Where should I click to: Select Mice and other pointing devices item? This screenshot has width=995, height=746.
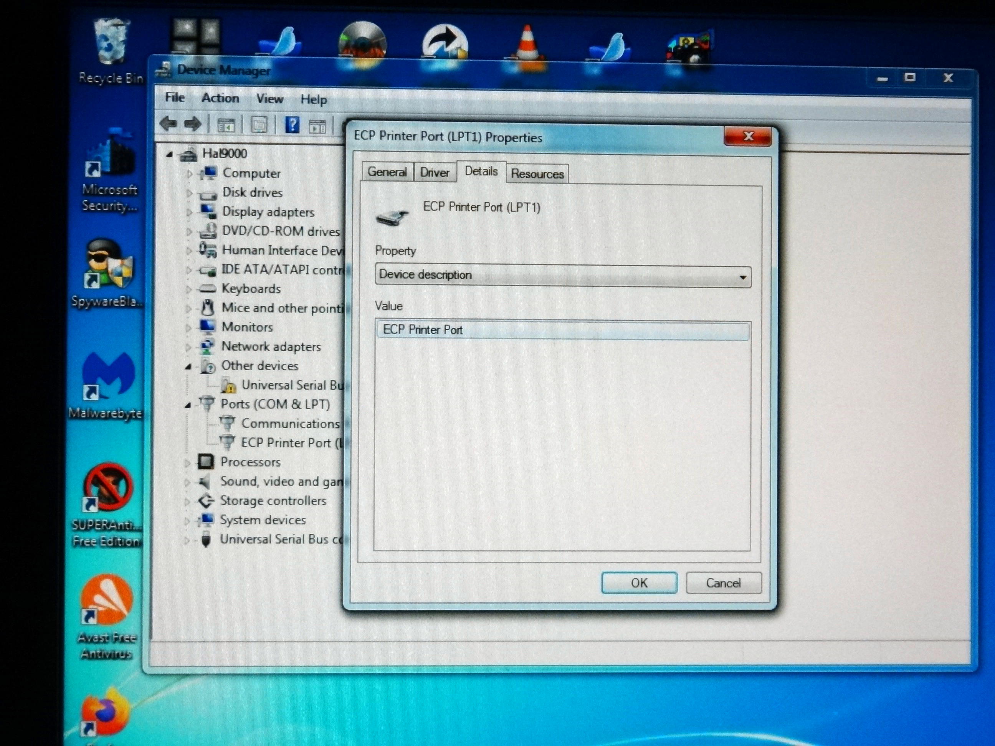click(x=283, y=308)
